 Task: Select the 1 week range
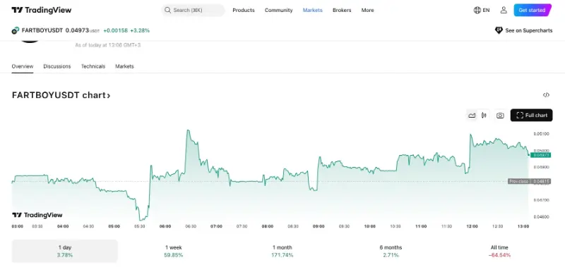tap(173, 252)
